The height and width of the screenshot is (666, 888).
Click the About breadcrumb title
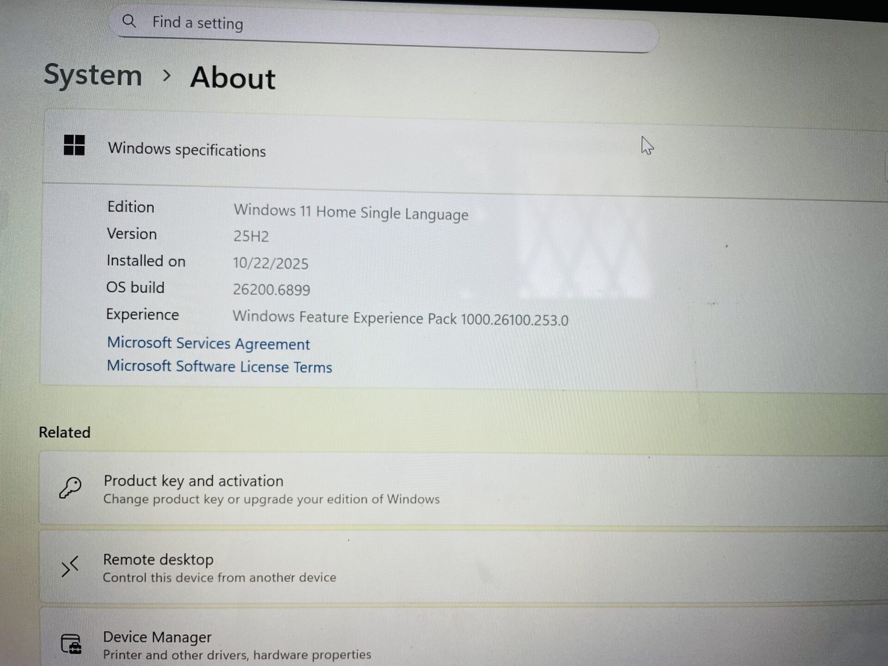coord(233,78)
